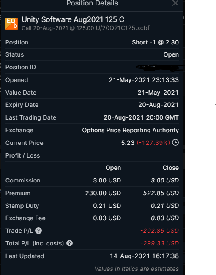The width and height of the screenshot is (216, 275).
Task: Click the Trade P/L help icon
Action: point(38,231)
